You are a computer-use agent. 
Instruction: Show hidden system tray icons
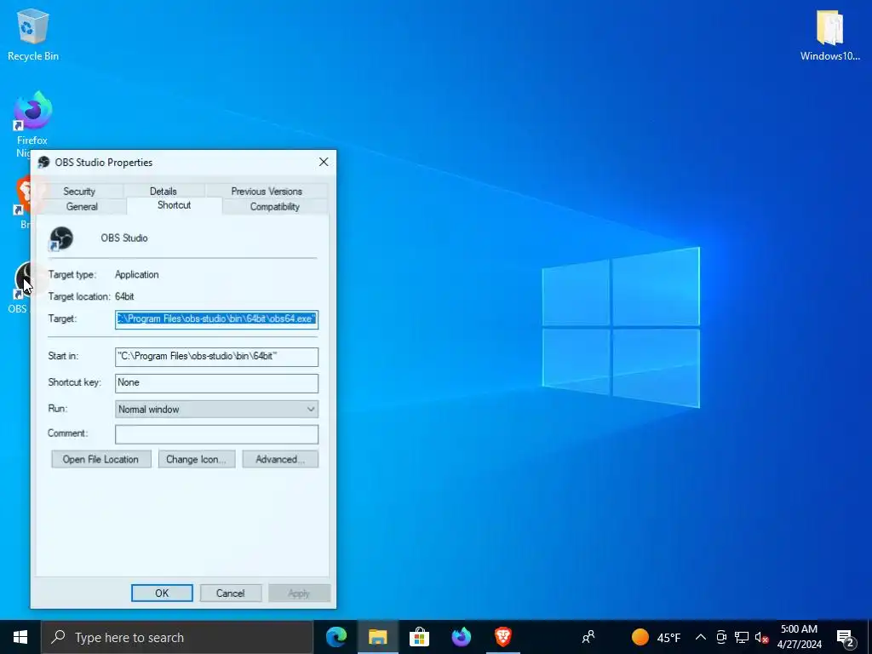click(701, 637)
